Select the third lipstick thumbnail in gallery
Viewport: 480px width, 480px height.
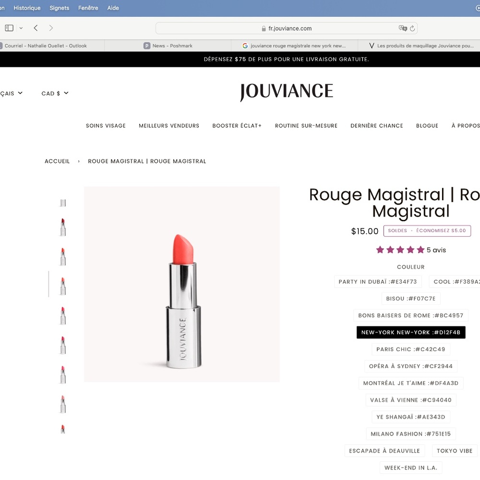[63, 256]
